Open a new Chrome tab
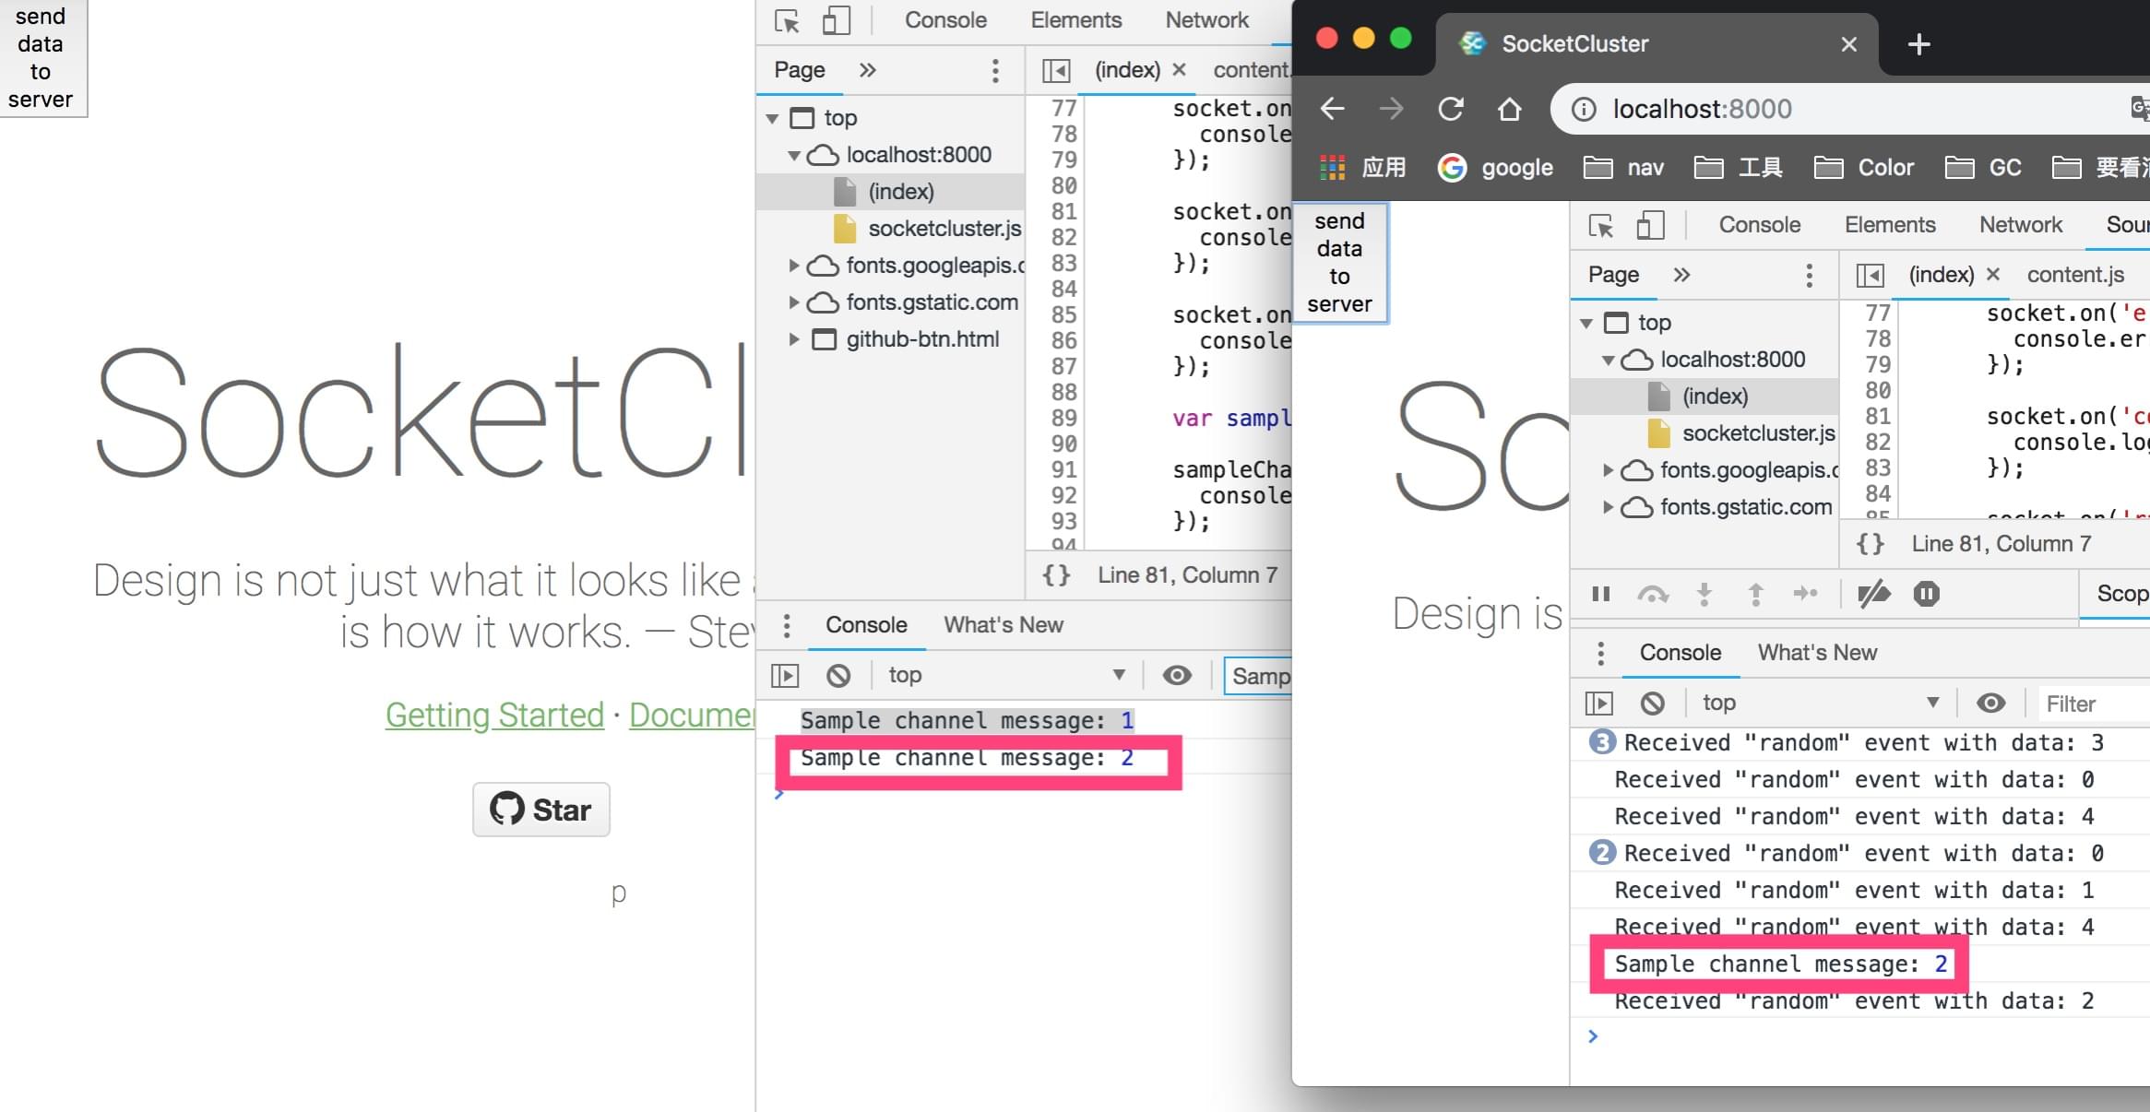The image size is (2150, 1112). [x=1918, y=44]
